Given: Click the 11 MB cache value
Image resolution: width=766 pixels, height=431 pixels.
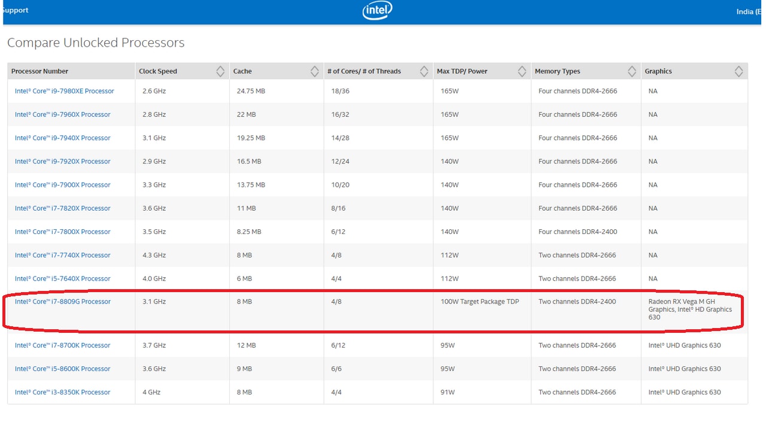Looking at the screenshot, I should click(247, 208).
